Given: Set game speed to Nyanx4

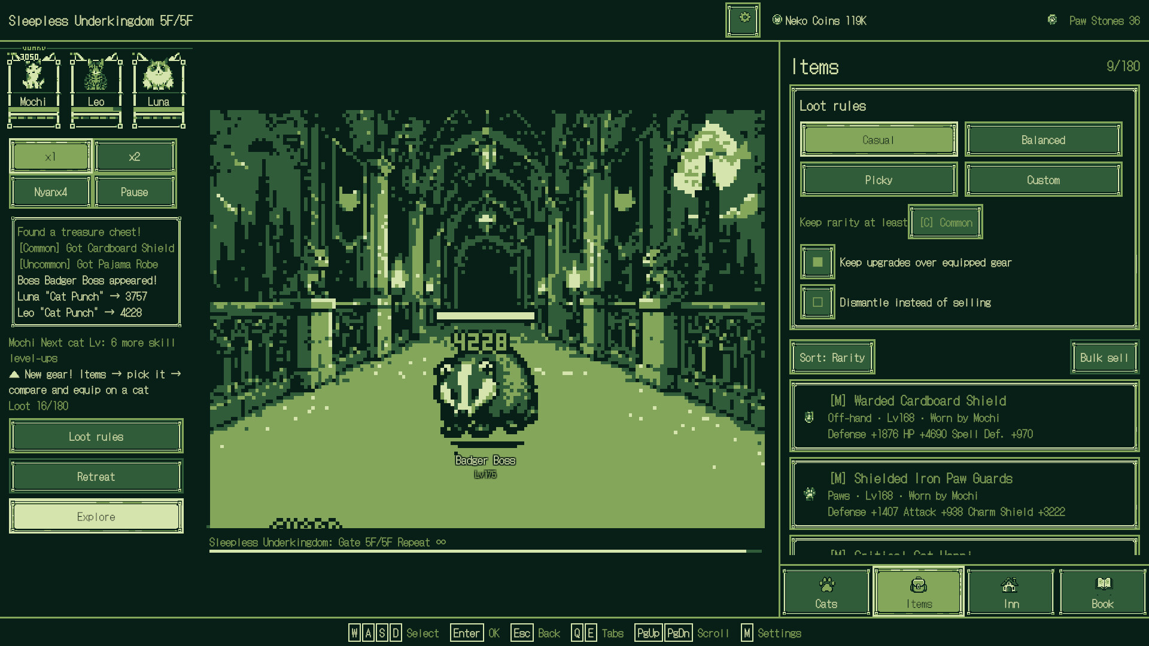Looking at the screenshot, I should click(50, 192).
